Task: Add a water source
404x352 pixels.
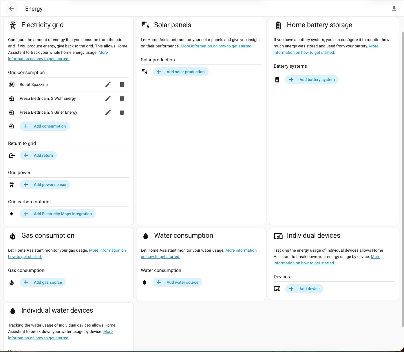Action: 177,282
